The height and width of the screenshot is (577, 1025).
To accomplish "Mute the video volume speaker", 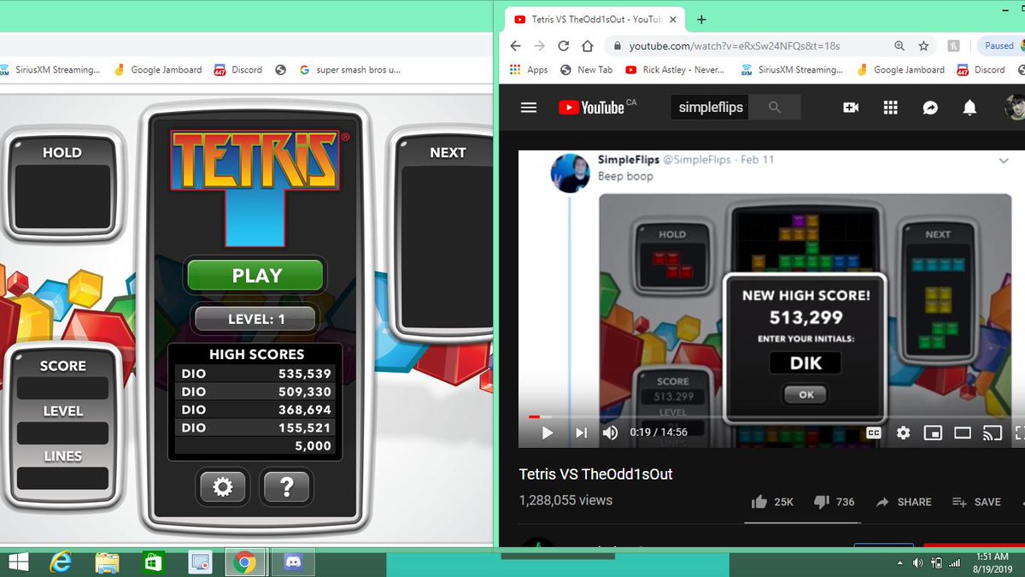I will (611, 433).
